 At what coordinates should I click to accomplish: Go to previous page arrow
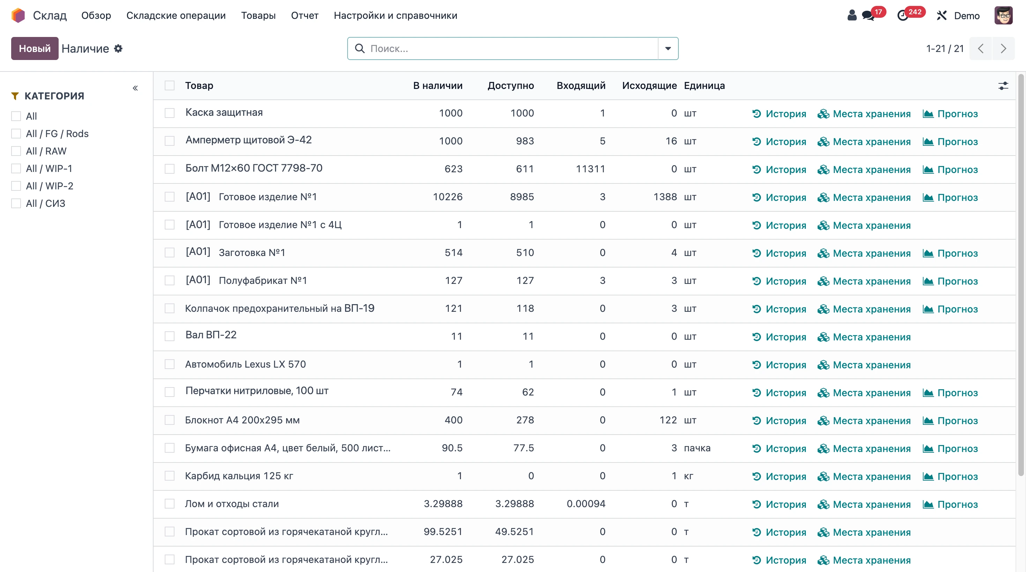(x=981, y=48)
